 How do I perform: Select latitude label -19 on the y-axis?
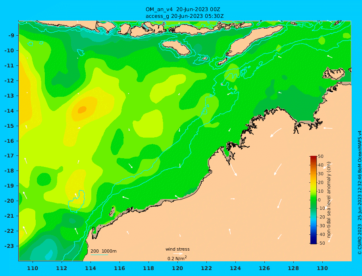tap(10, 186)
